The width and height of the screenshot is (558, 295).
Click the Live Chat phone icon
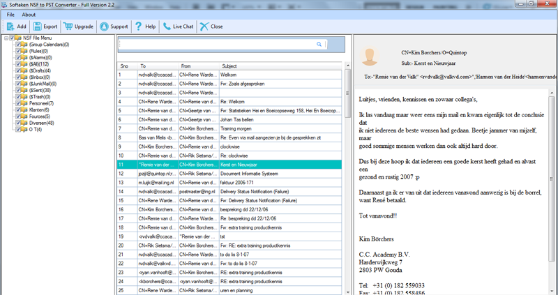[167, 27]
